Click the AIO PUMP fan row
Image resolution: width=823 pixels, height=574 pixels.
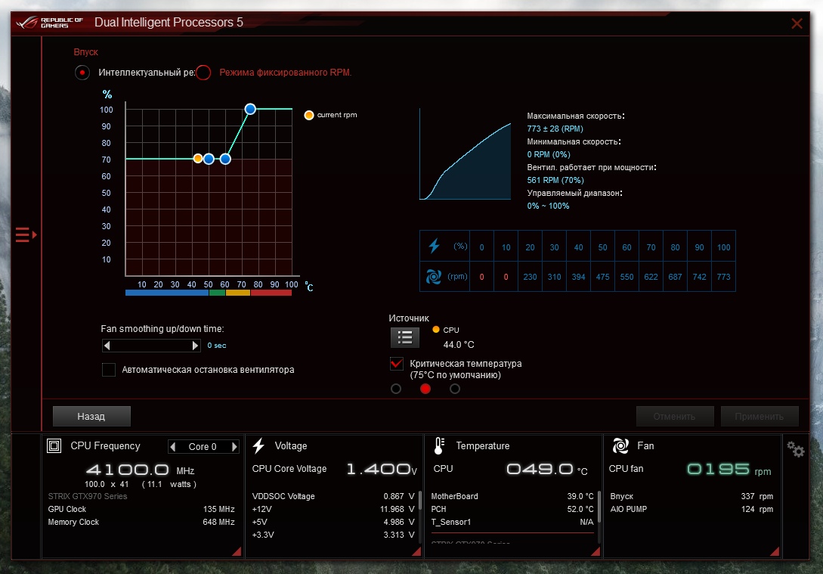(692, 509)
